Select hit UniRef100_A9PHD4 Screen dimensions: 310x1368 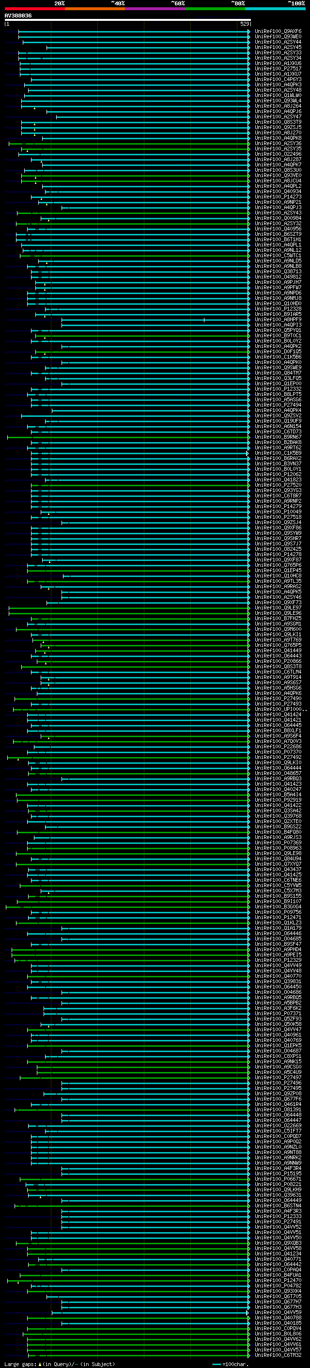coord(278,949)
